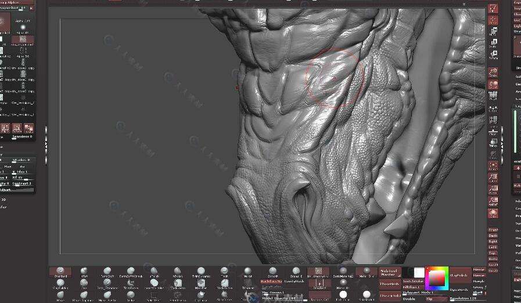Image resolution: width=521 pixels, height=303 pixels.
Task: Select the TrimCurve brush
Action: [130, 284]
